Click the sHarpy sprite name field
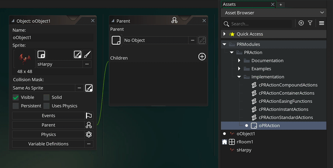Screen dimensions: 333x168 coord(60,64)
